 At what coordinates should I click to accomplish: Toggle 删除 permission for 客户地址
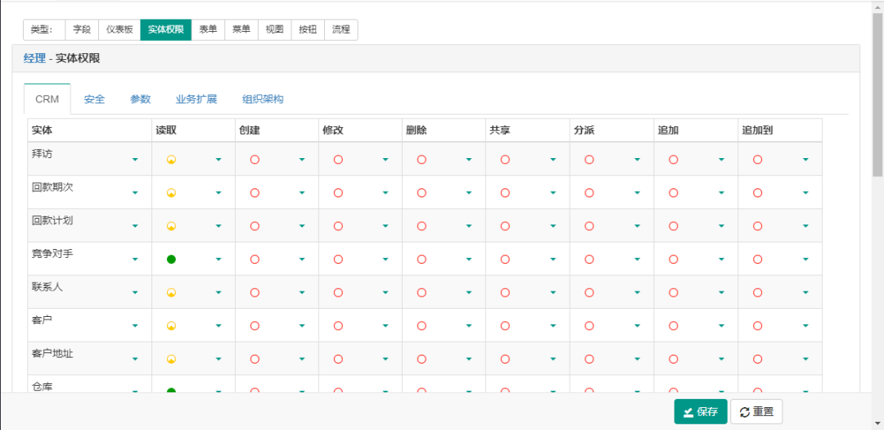pyautogui.click(x=422, y=360)
